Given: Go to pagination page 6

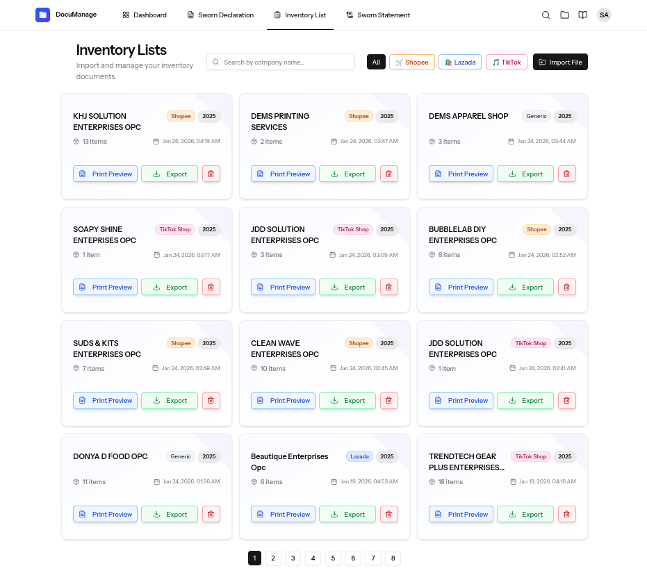Looking at the screenshot, I should (353, 558).
